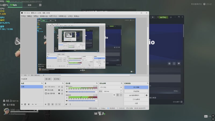Open scene filters icon in Scenes panel

pyautogui.click(x=29, y=104)
